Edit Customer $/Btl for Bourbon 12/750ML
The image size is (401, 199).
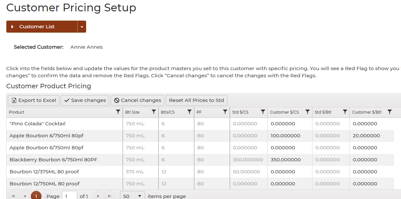pyautogui.click(x=372, y=184)
